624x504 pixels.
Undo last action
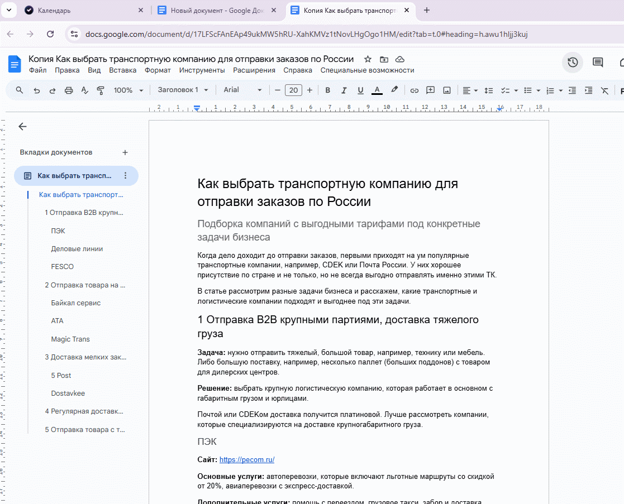tap(37, 90)
